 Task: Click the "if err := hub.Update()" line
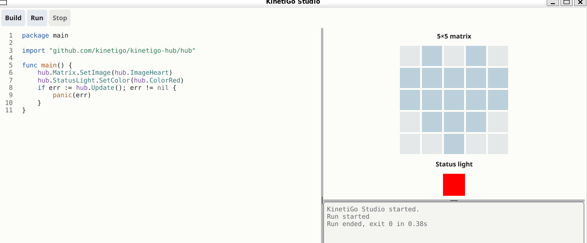(107, 88)
